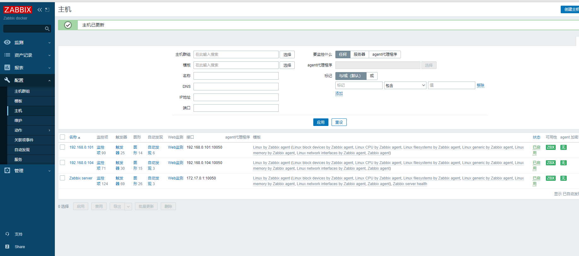Click 选择 button for 模板

pyautogui.click(x=287, y=65)
